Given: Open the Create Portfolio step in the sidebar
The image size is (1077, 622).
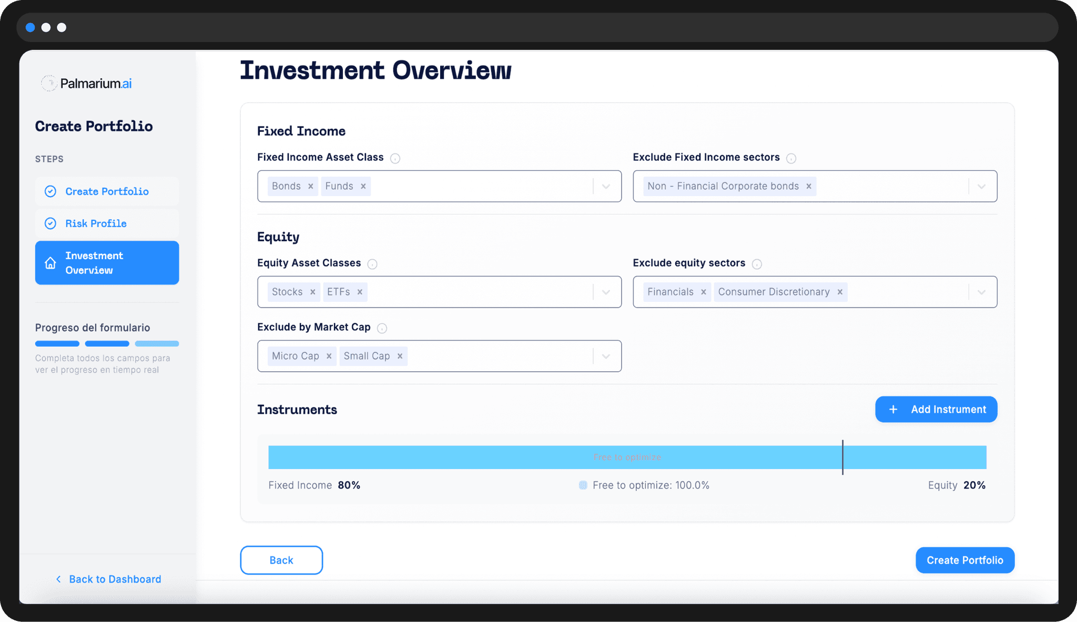Looking at the screenshot, I should [107, 191].
